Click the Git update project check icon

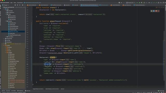coord(151,3)
